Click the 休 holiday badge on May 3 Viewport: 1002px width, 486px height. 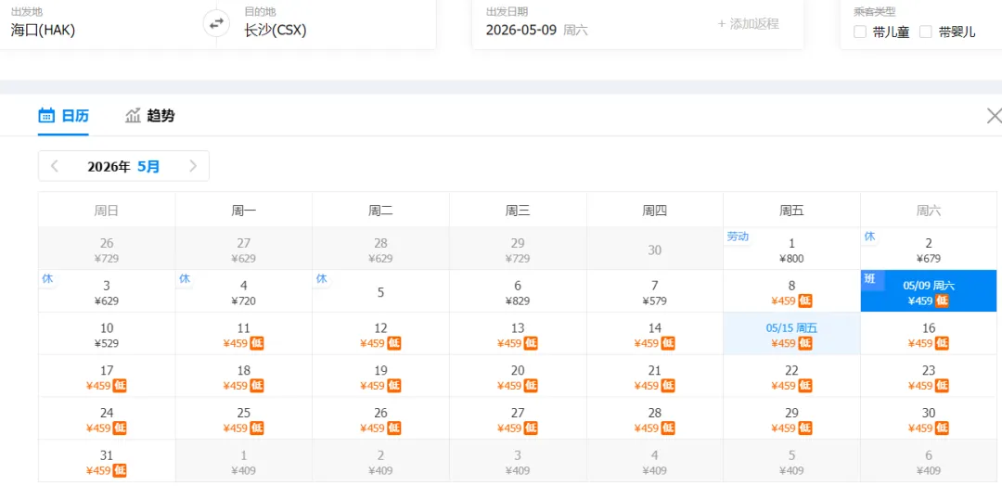pos(47,278)
